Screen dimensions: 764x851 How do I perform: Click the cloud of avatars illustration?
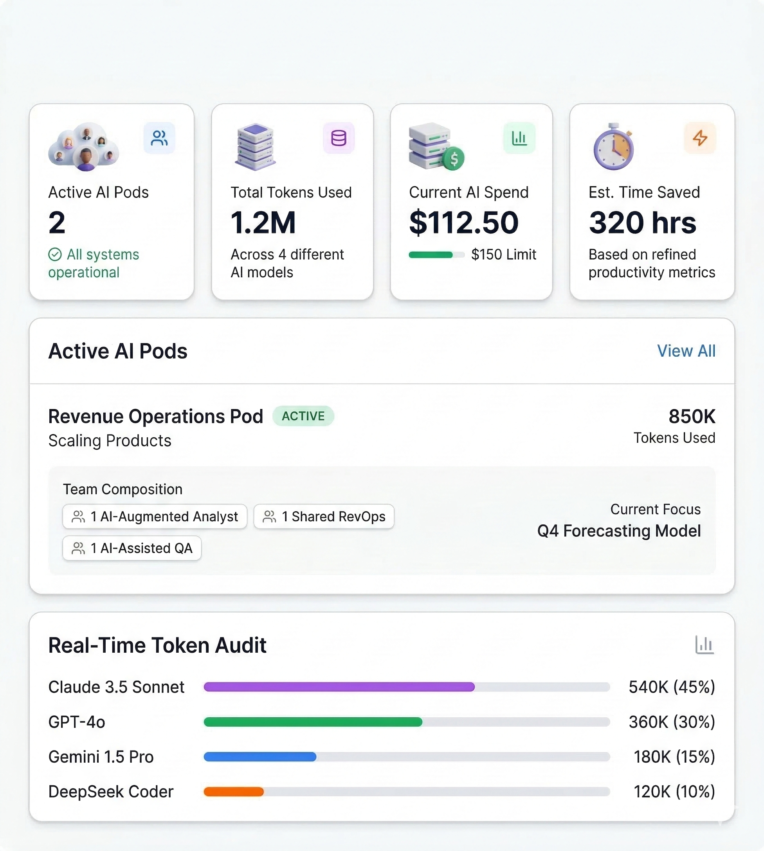point(84,147)
